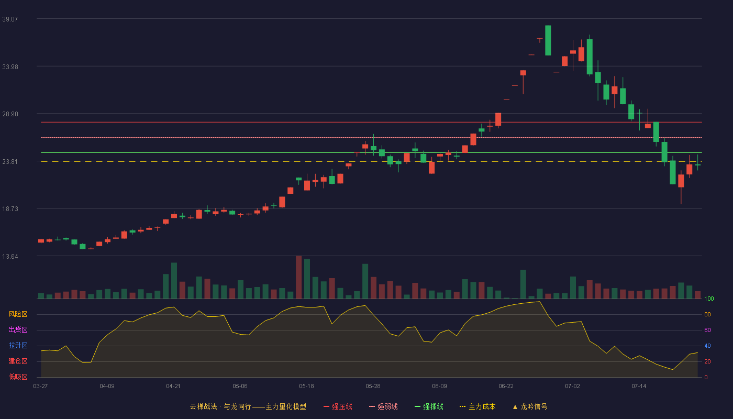Click the green candlestick at the price peak
733x419 pixels.
(548, 40)
